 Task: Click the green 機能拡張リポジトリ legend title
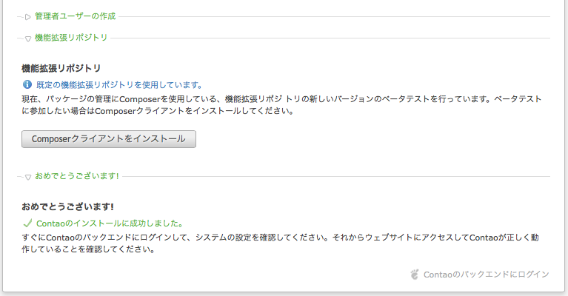tap(71, 38)
